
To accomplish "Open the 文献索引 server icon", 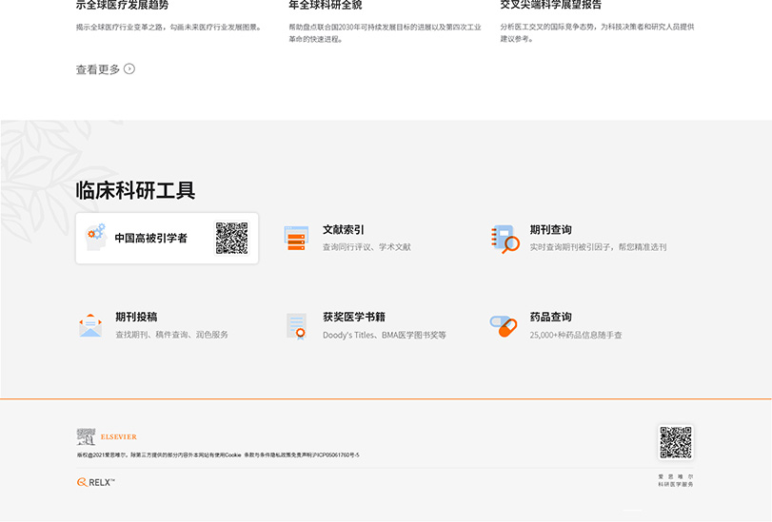I will (x=297, y=238).
